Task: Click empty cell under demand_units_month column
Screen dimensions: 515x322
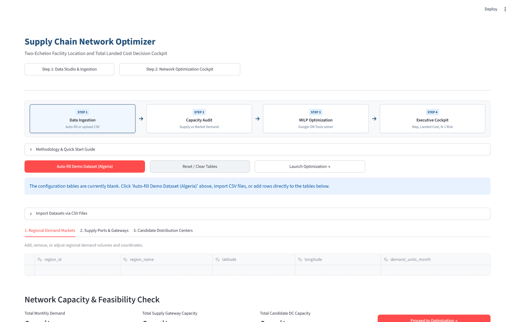Action: point(436,270)
